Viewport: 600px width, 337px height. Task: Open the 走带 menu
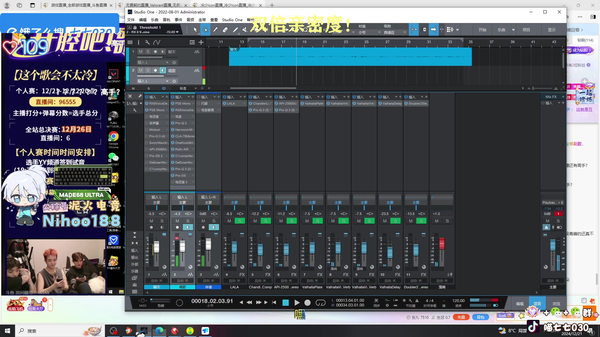(x=202, y=20)
